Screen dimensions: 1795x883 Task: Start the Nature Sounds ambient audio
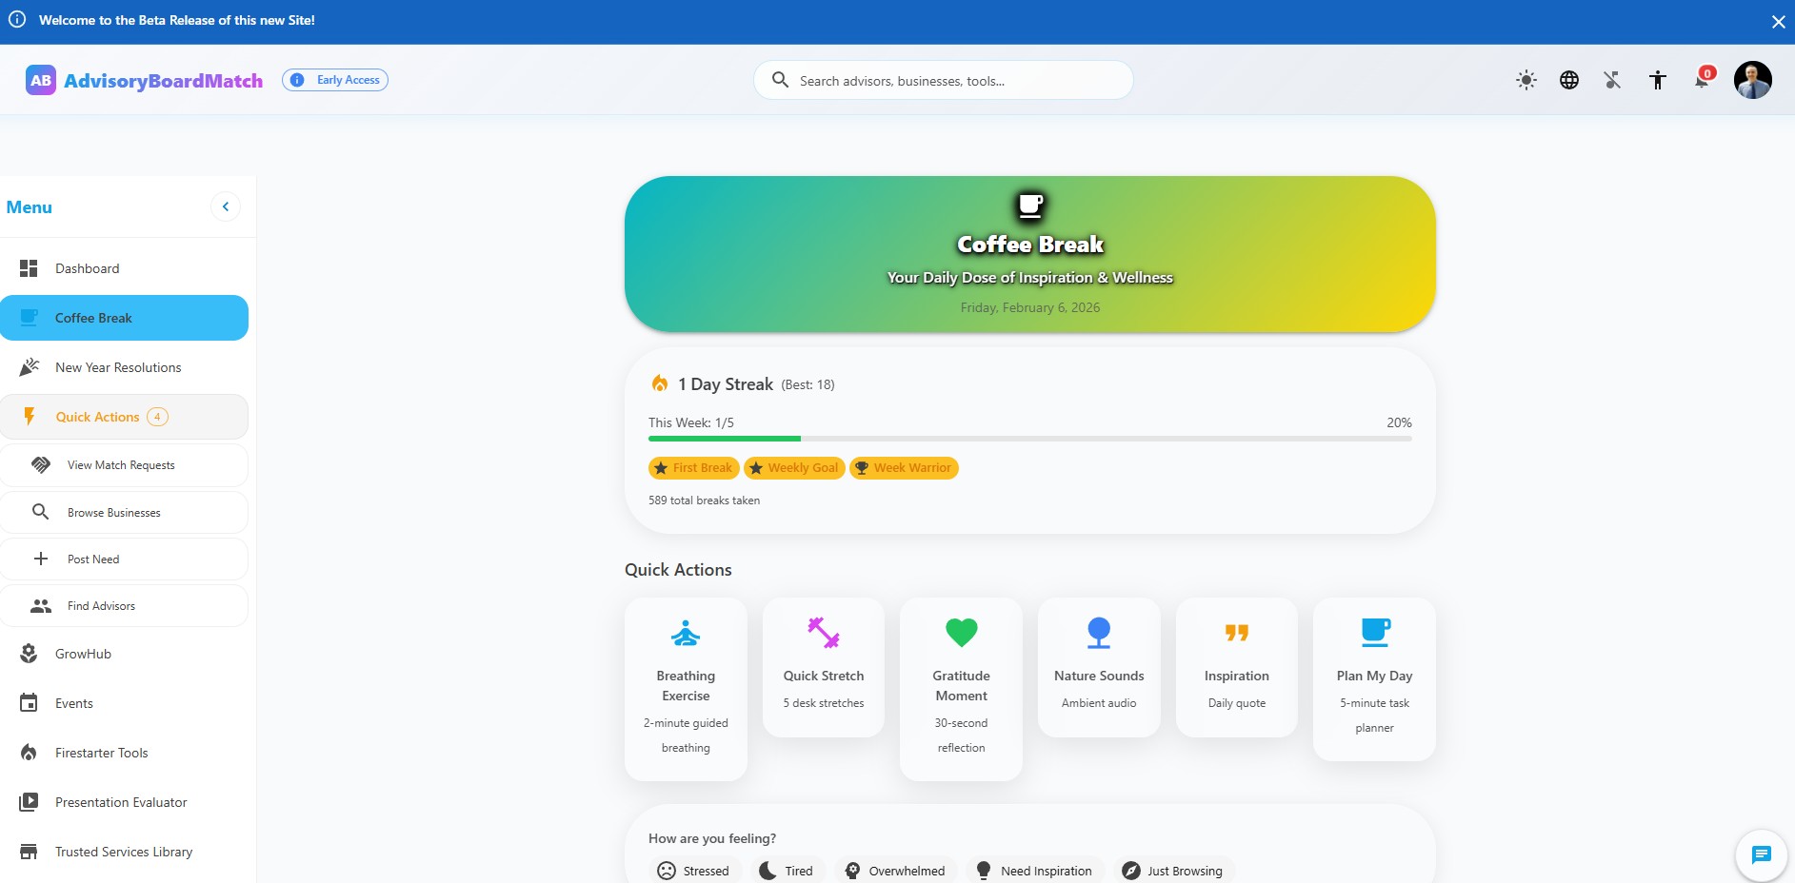tap(1098, 666)
